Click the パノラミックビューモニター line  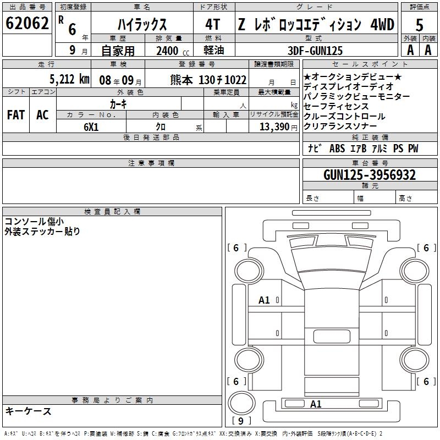coord(356,96)
